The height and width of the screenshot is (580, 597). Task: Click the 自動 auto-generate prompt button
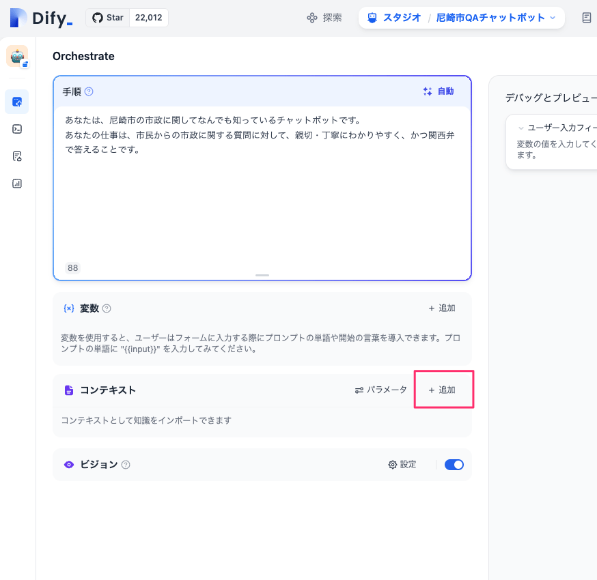[439, 91]
